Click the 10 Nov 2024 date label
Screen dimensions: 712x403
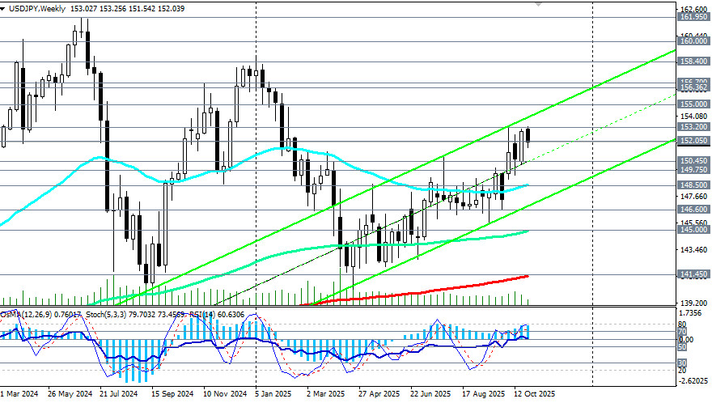[225, 393]
